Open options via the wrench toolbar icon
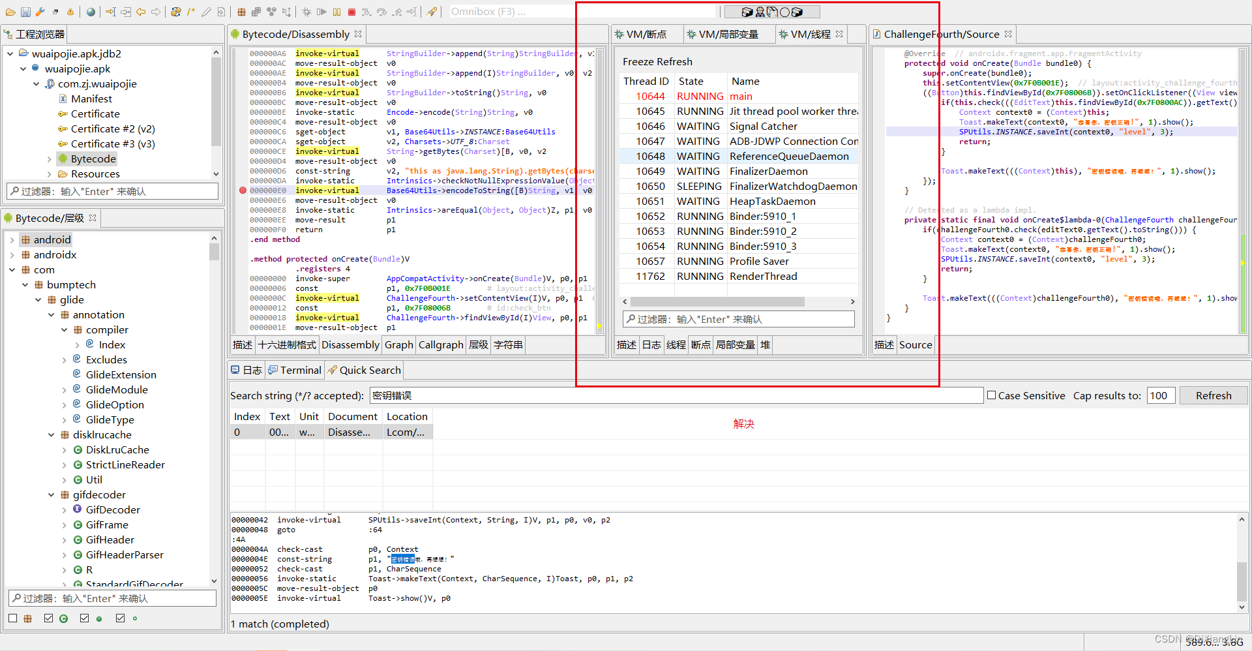This screenshot has width=1252, height=651. (39, 11)
